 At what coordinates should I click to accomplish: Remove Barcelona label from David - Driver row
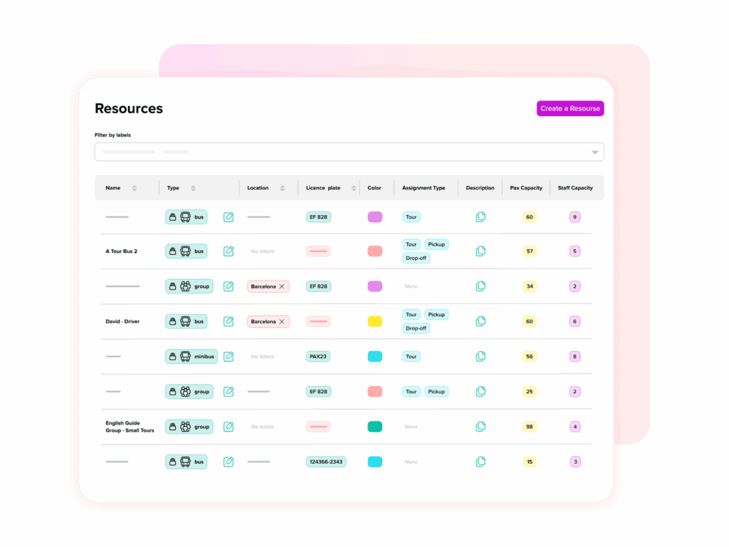[x=282, y=322]
